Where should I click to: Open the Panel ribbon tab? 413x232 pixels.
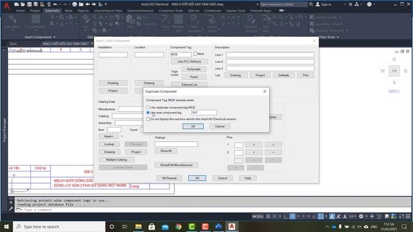[68, 11]
